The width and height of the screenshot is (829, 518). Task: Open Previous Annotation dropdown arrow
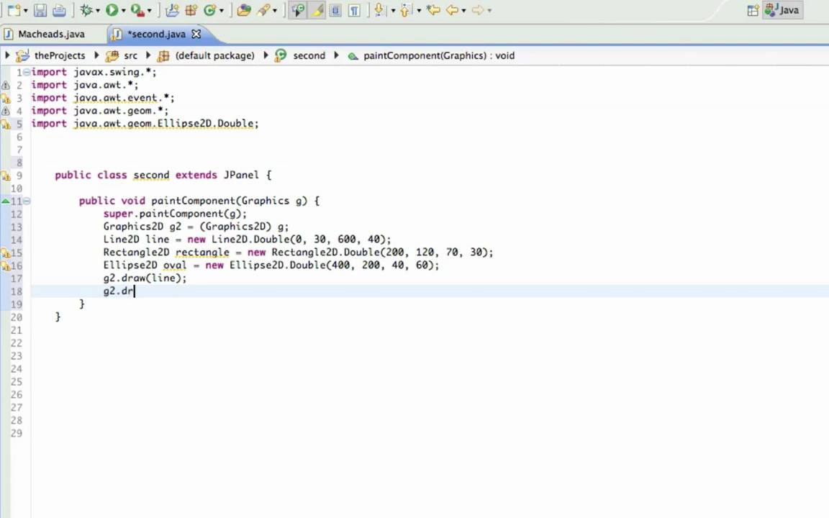click(x=419, y=11)
